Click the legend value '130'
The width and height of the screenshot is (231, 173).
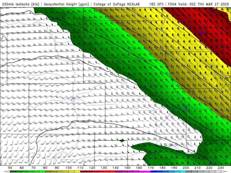point(104,168)
